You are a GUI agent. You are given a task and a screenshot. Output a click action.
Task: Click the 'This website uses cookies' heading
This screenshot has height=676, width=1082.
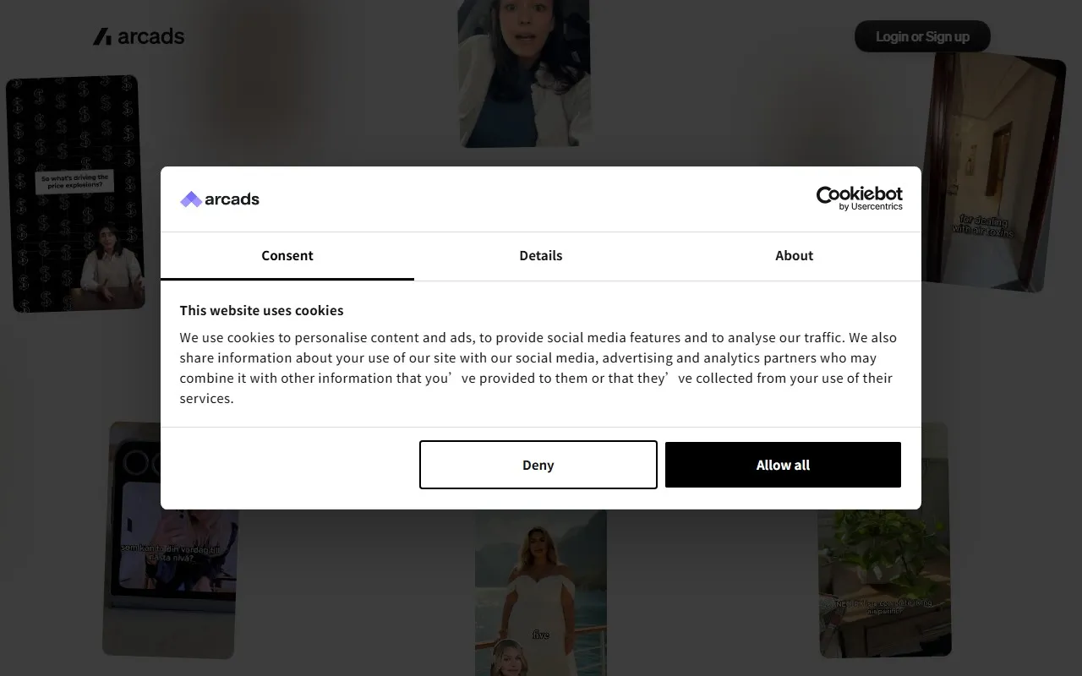click(261, 310)
